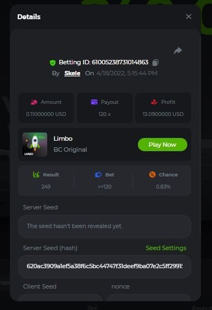The width and height of the screenshot is (212, 310).
Task: Click the nonce field below label
Action: (x=149, y=297)
